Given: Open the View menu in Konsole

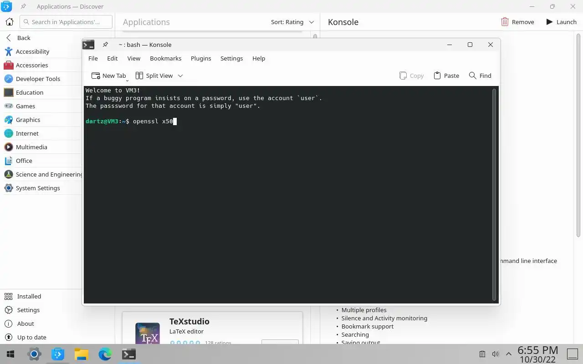Looking at the screenshot, I should [x=133, y=58].
